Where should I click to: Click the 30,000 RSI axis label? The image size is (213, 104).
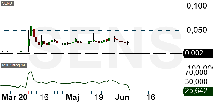pos(196,81)
